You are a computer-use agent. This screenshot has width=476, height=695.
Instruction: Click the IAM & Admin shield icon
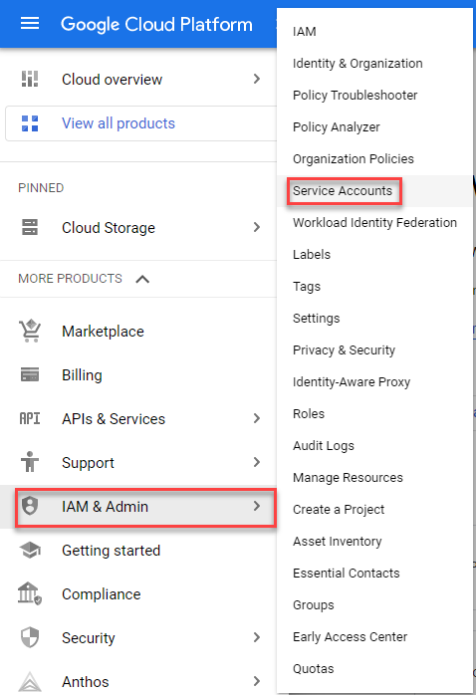30,506
